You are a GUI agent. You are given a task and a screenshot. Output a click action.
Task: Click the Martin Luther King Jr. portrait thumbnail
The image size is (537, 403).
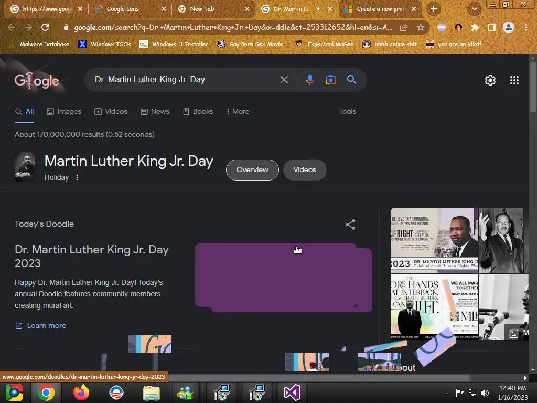(x=25, y=167)
